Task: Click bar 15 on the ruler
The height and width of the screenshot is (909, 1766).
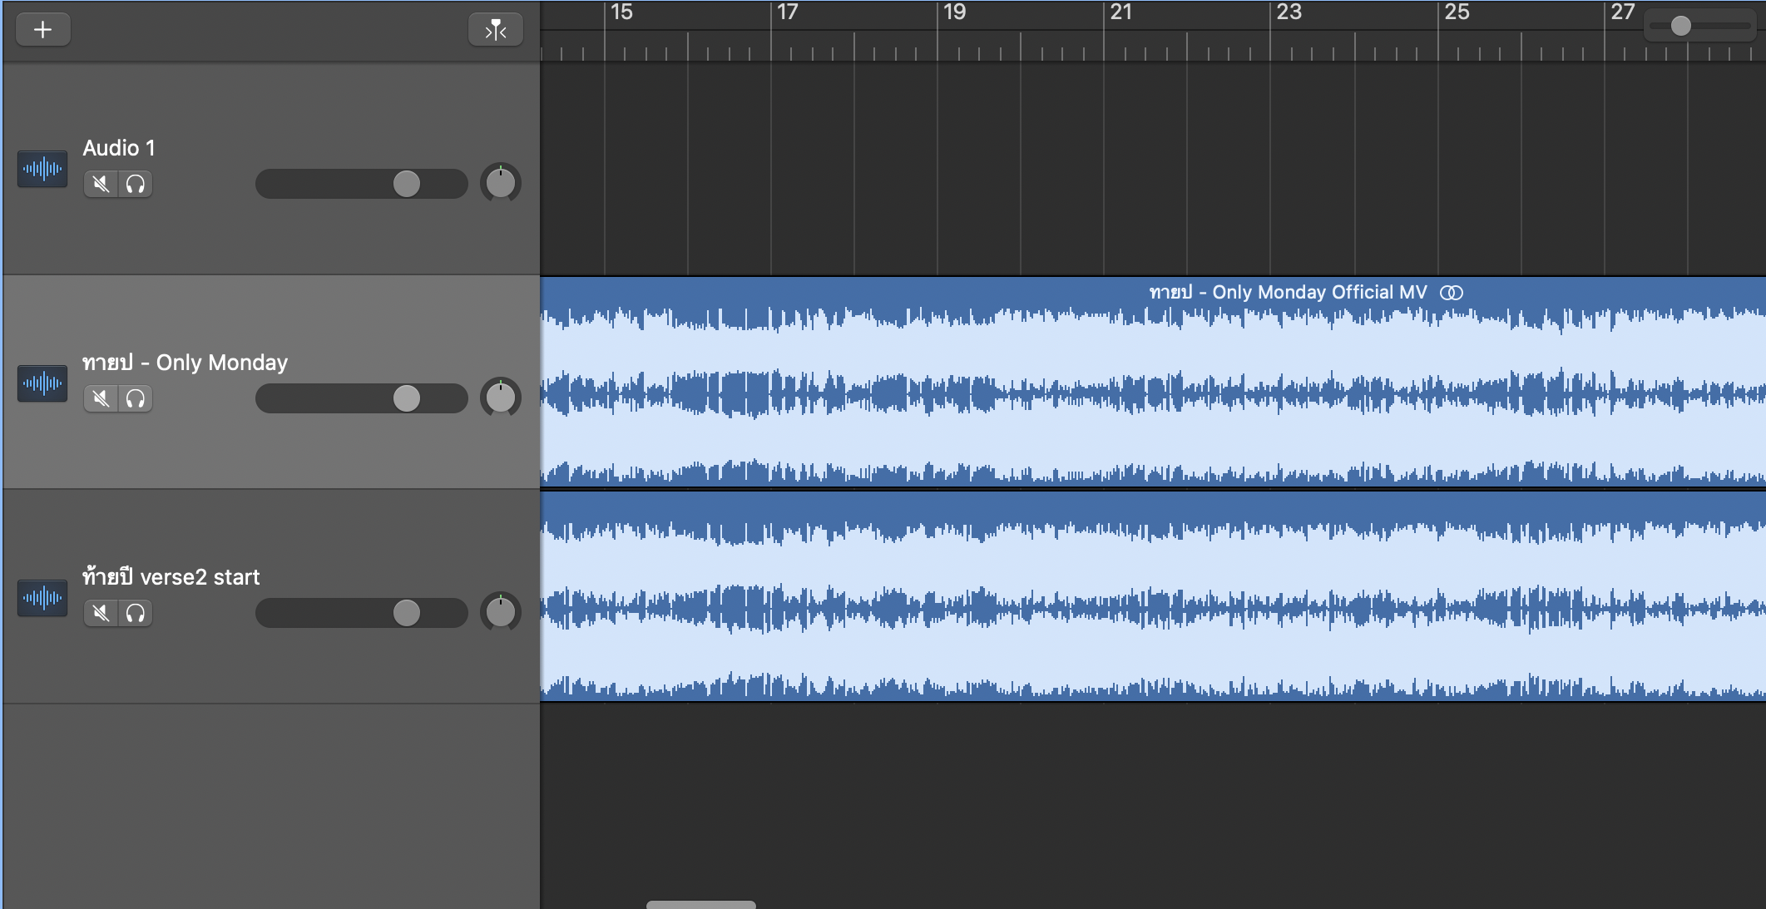Action: [621, 12]
